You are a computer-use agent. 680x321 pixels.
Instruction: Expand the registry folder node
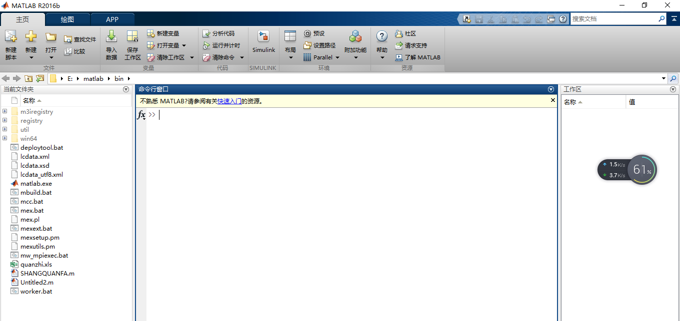click(x=4, y=120)
